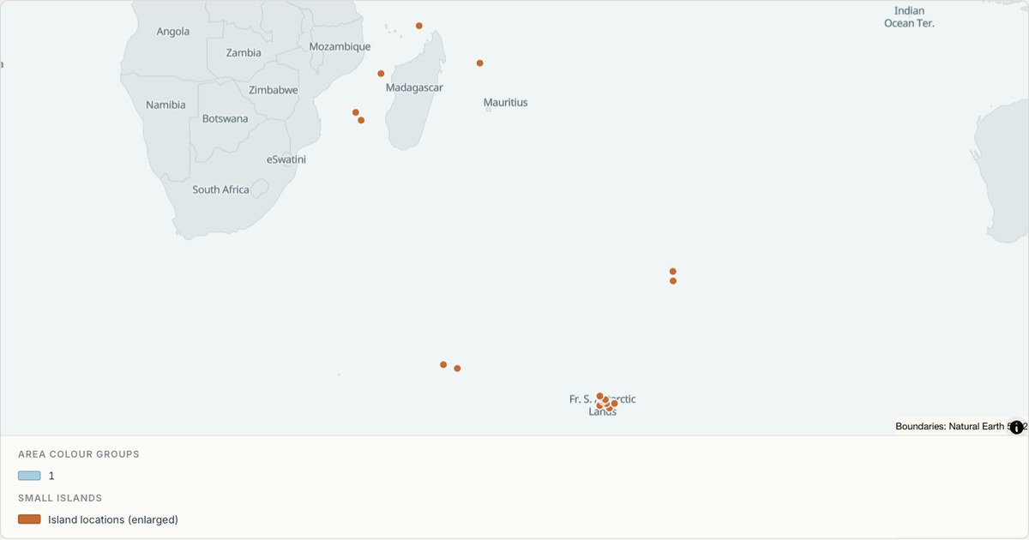Select the lower dot of the mid-ocean vertical pair
1029x540 pixels.
pos(673,281)
